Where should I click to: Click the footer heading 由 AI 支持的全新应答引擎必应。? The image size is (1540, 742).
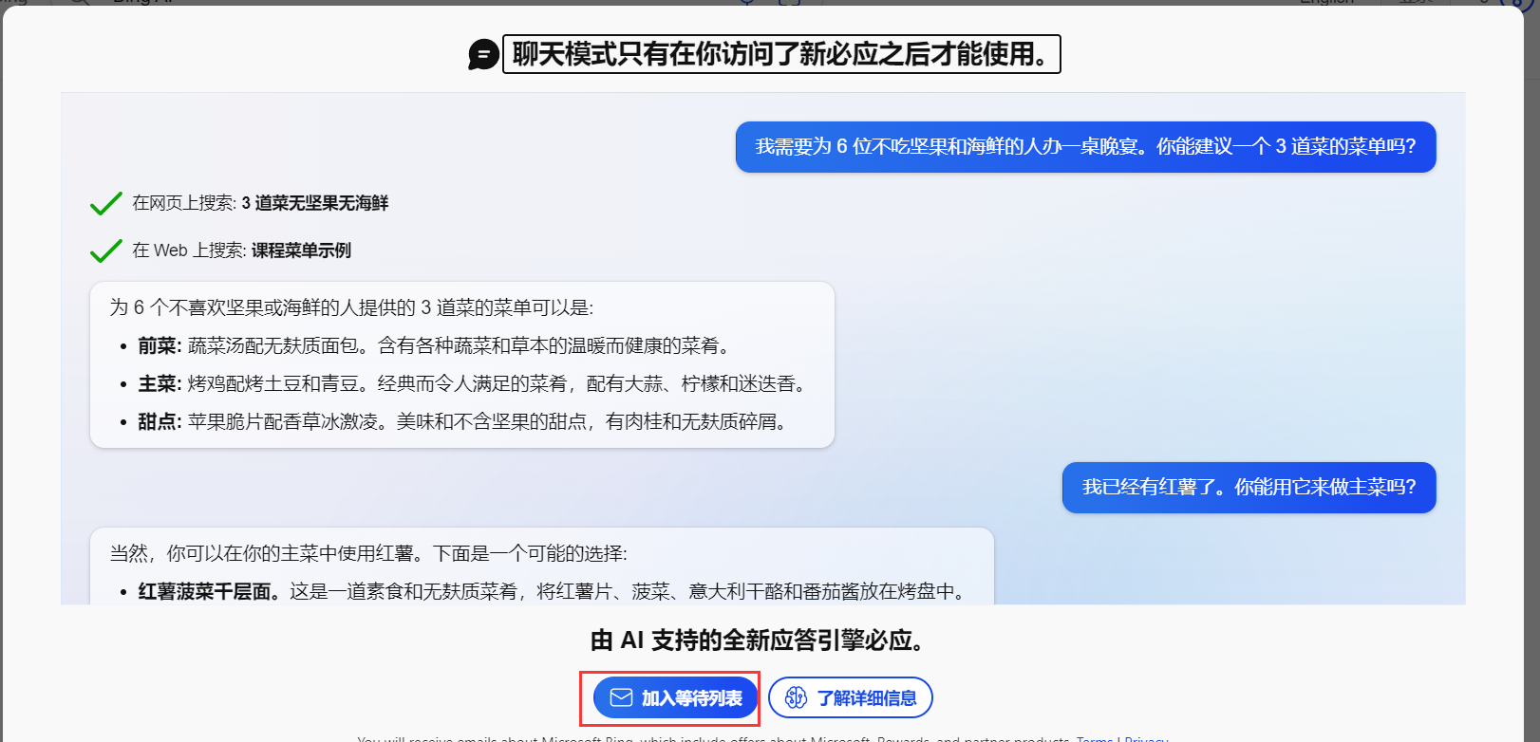pos(759,640)
